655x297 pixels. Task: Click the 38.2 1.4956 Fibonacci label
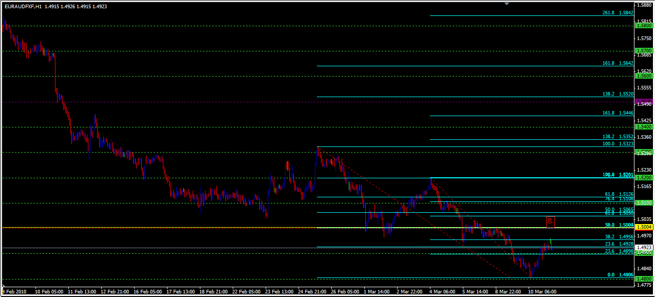619,237
